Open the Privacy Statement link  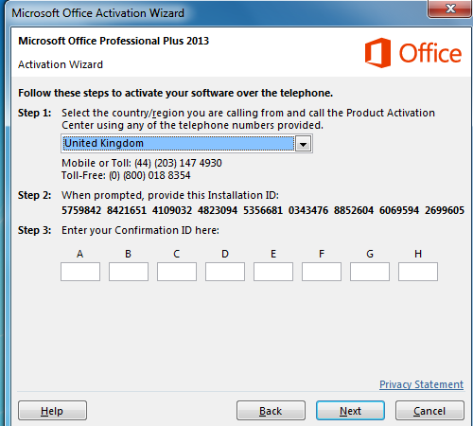pyautogui.click(x=421, y=384)
